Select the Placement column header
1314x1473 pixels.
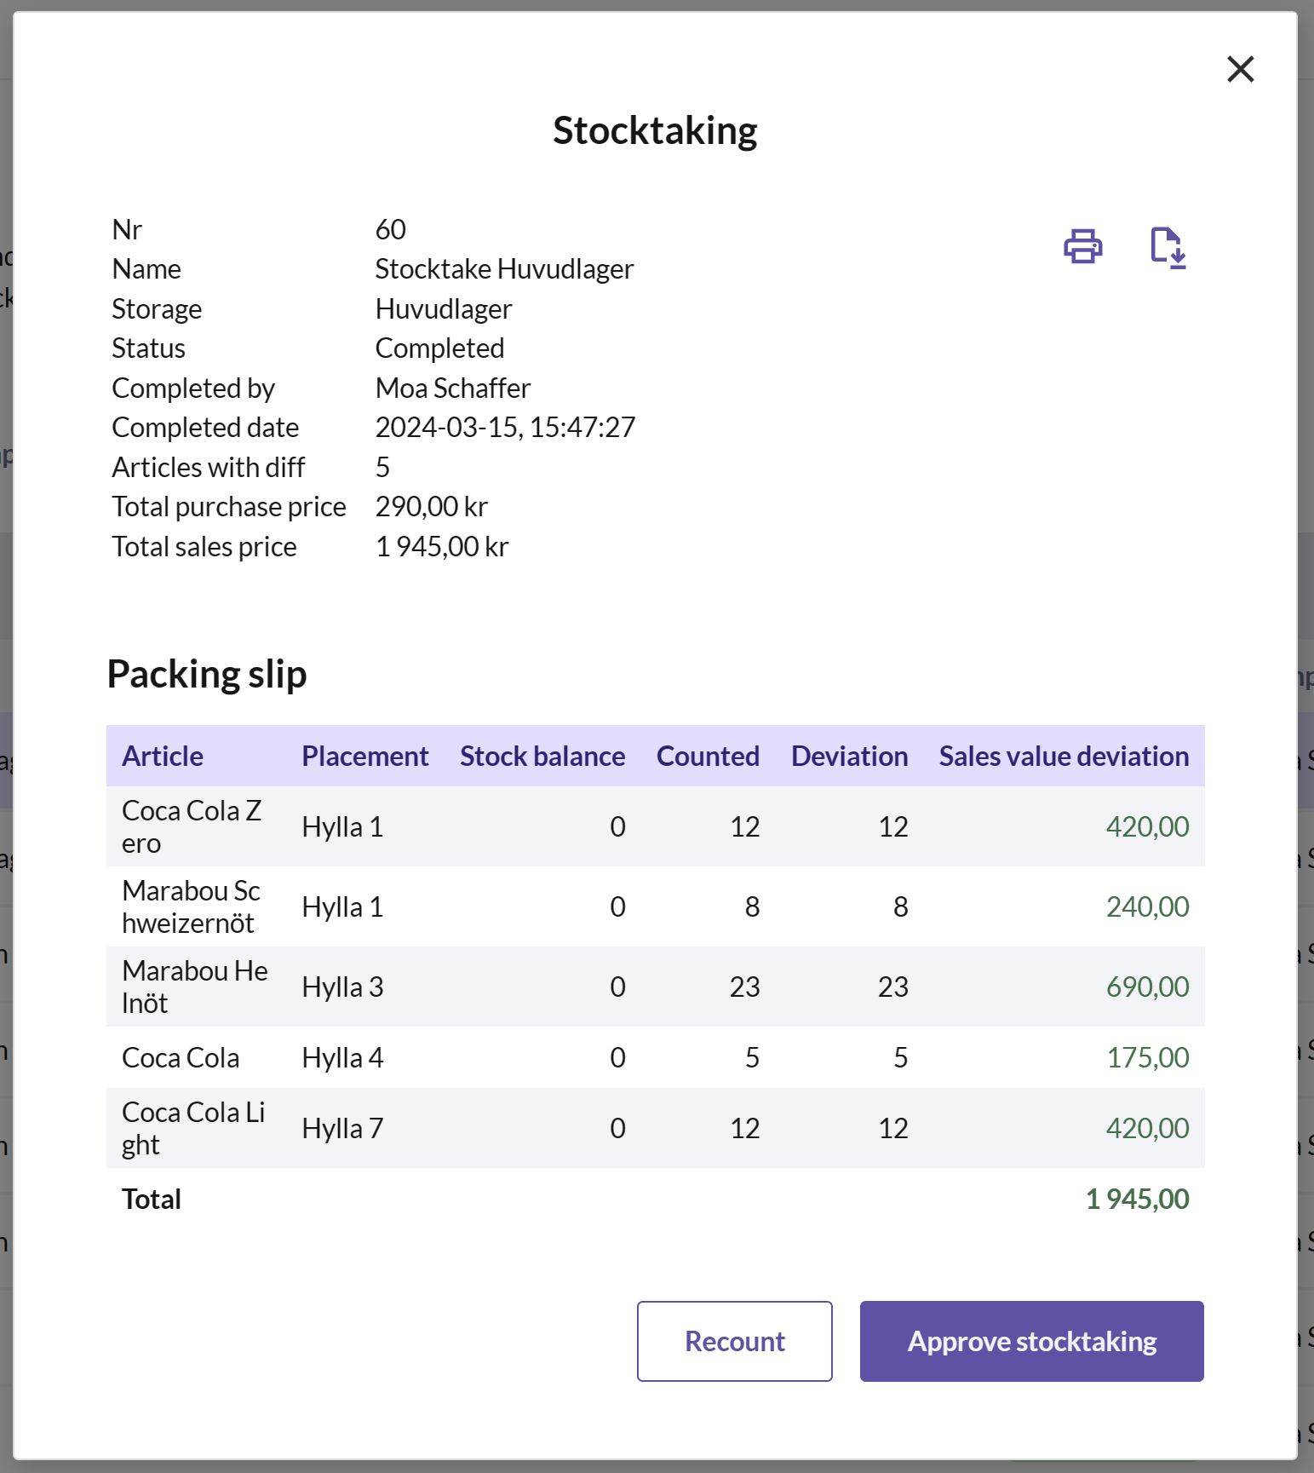tap(365, 757)
